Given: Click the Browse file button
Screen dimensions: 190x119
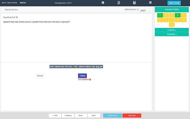Looking at the screenshot, I should tap(40, 76).
